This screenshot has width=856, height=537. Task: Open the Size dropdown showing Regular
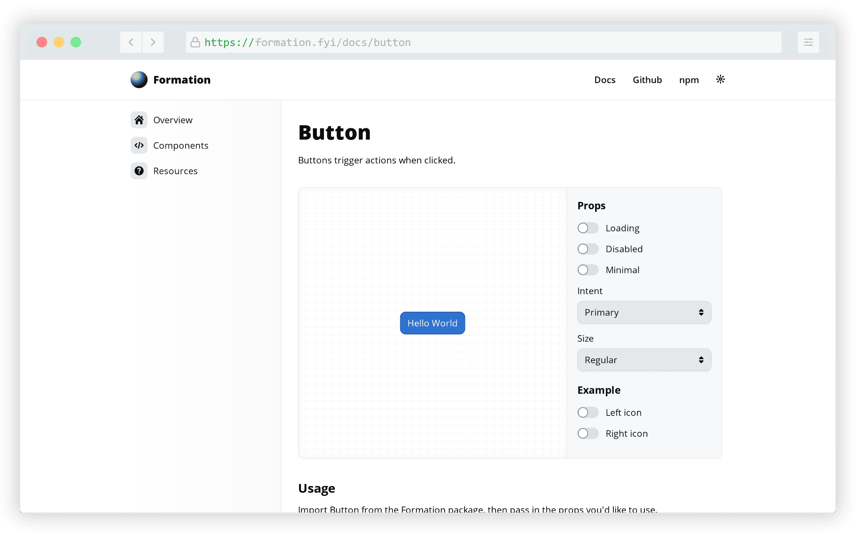pos(644,360)
